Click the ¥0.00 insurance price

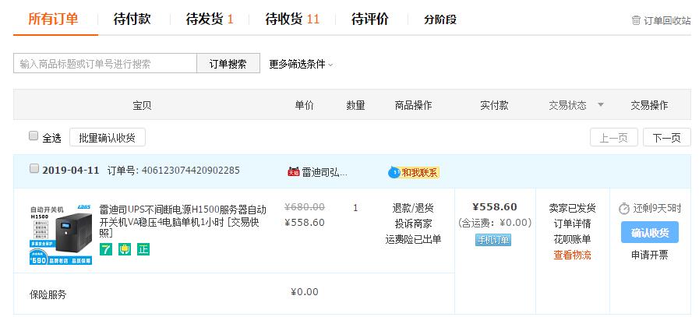305,292
